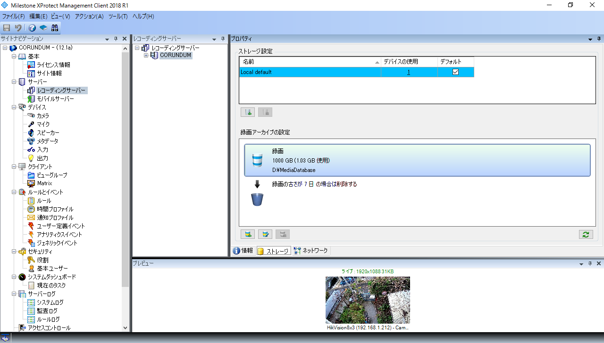Switch to the ストレージ tab
The height and width of the screenshot is (343, 604).
coord(273,251)
